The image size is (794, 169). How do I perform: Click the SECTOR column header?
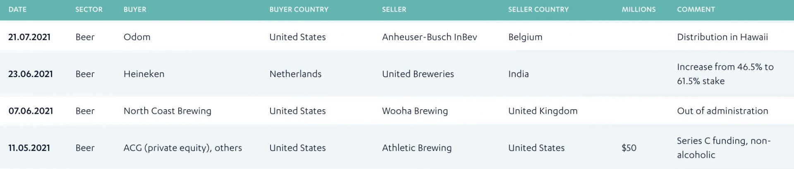[89, 9]
